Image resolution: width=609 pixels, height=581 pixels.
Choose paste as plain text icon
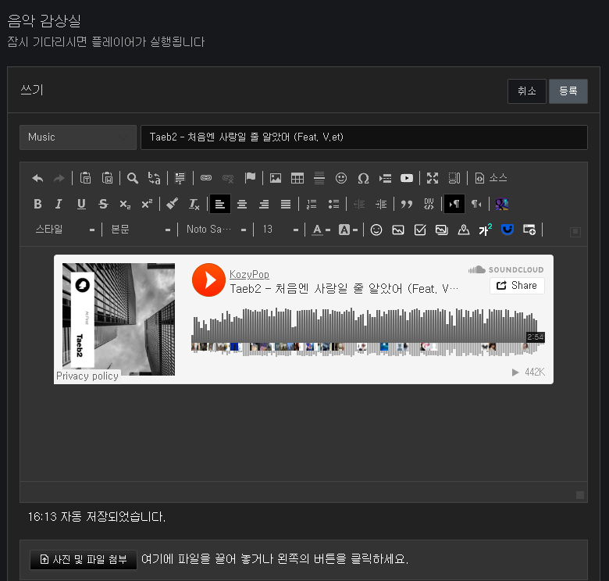click(85, 178)
